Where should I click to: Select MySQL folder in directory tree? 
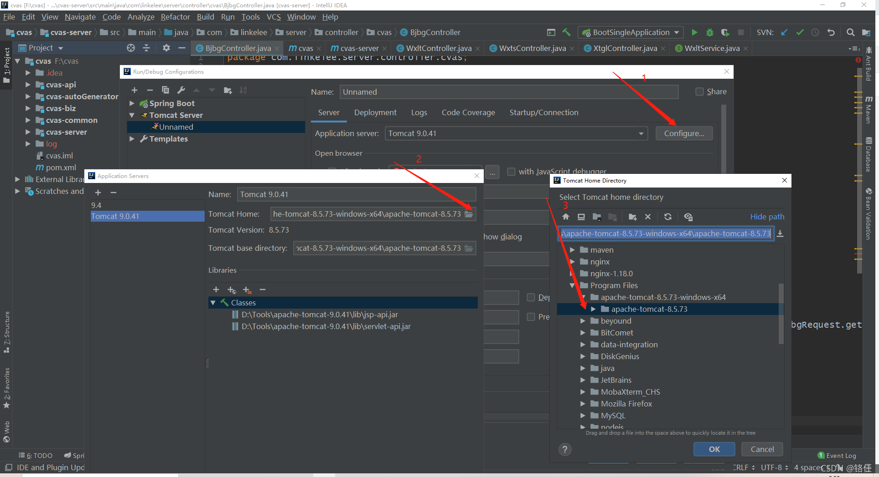pyautogui.click(x=613, y=416)
